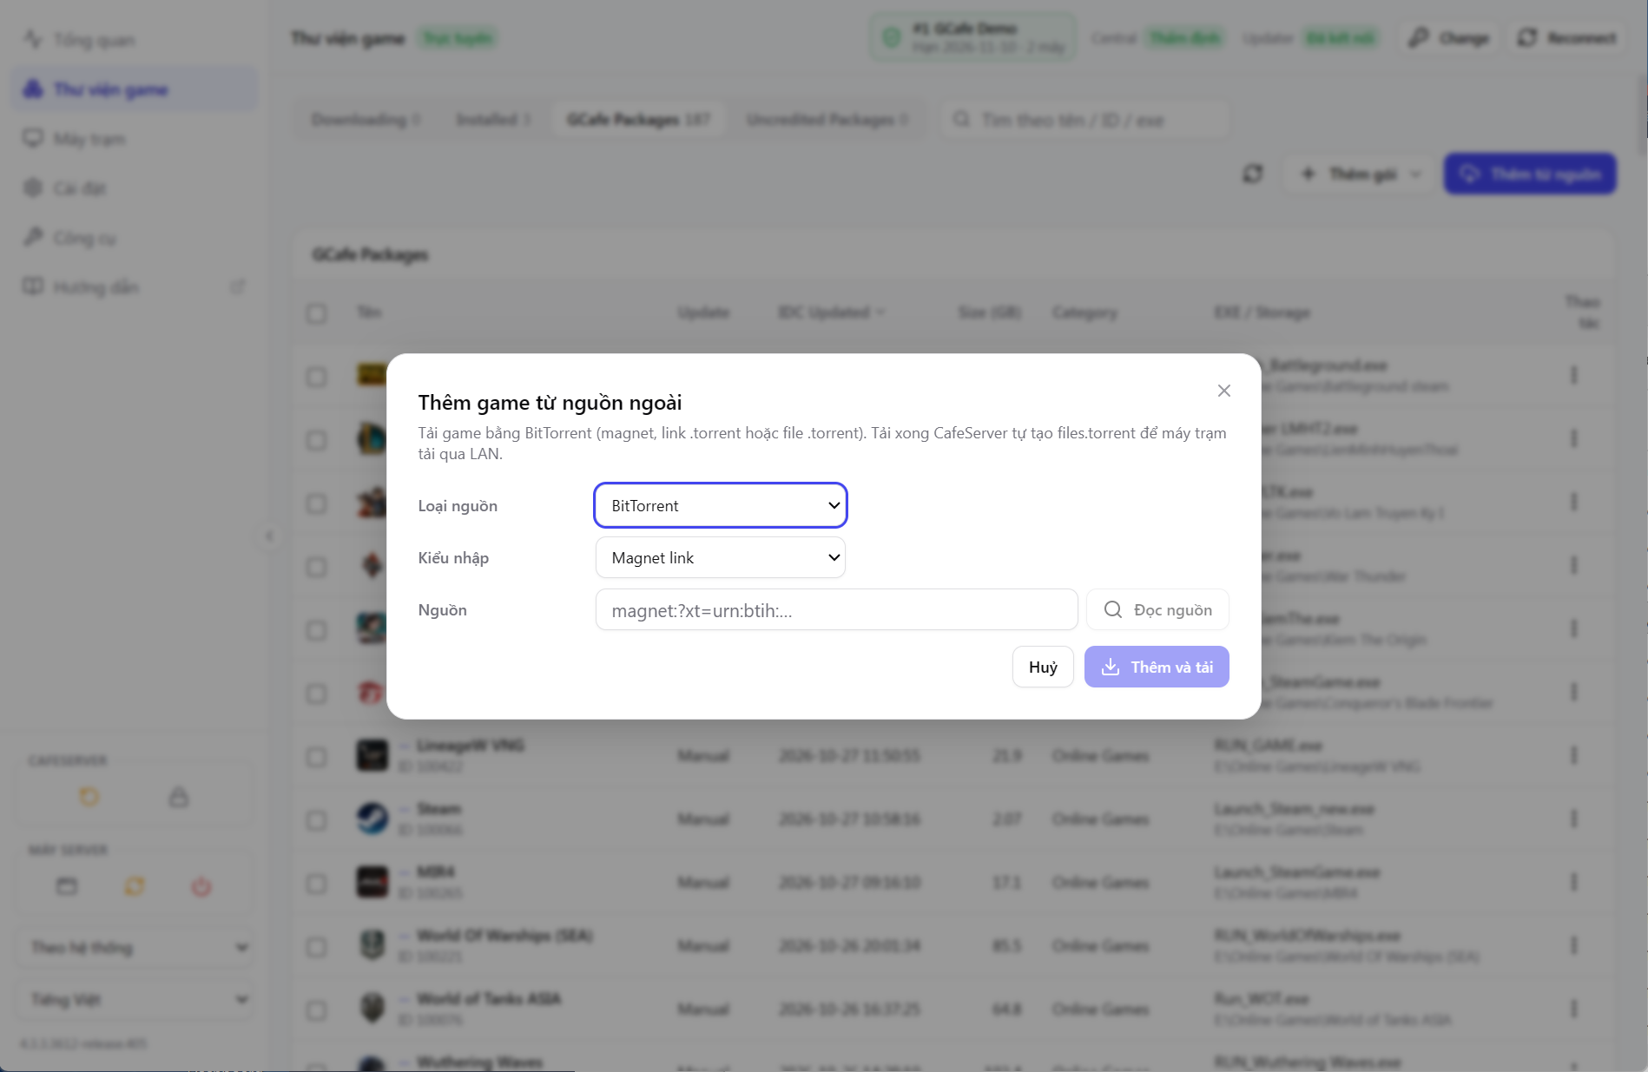
Task: Click the Steam game logo icon
Action: coord(372,819)
